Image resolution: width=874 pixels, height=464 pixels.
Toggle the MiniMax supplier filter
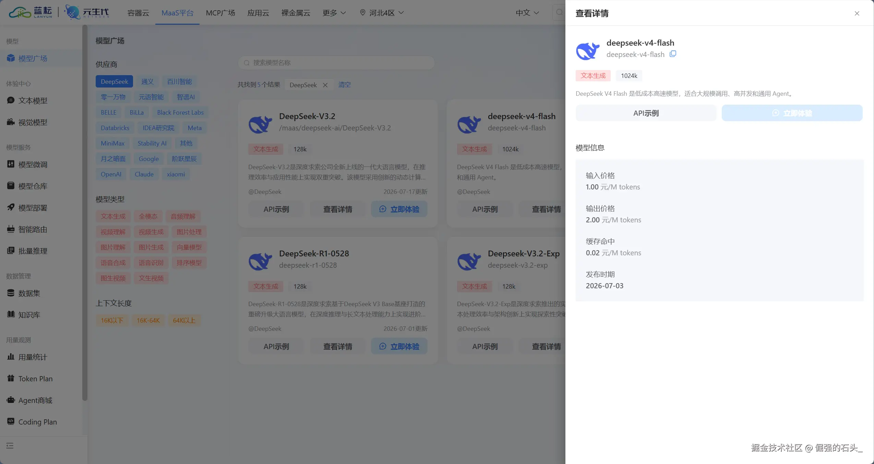tap(112, 143)
